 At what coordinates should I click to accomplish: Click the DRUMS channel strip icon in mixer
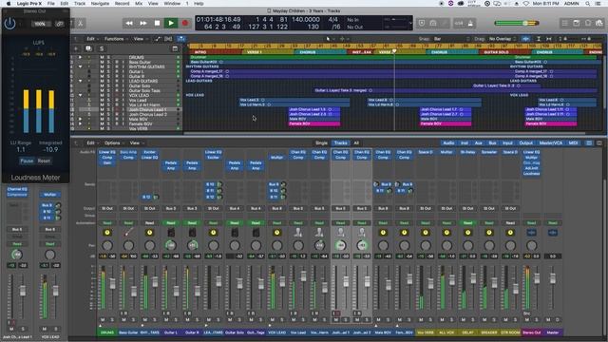[107, 232]
